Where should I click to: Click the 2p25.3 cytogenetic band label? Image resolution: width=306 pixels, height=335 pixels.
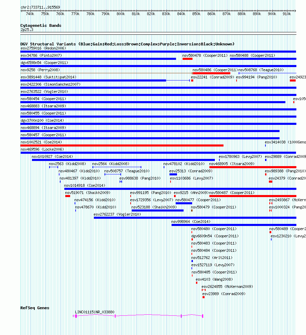(27, 30)
